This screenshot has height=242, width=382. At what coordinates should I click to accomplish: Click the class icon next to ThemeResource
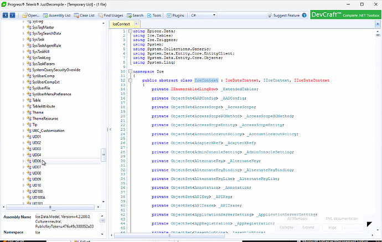[x=29, y=119]
